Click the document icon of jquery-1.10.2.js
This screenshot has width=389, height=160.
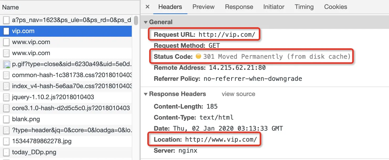tap(6, 97)
